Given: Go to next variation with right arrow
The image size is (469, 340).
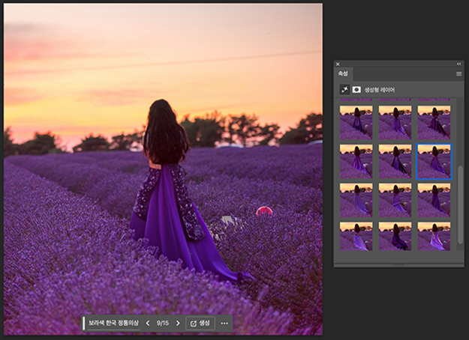Looking at the screenshot, I should tap(178, 324).
